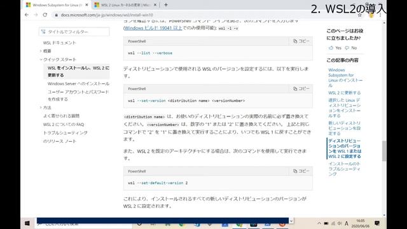Select WSL をインストールし、WSL 2 に更新する
The width and height of the screenshot is (407, 229).
78,71
